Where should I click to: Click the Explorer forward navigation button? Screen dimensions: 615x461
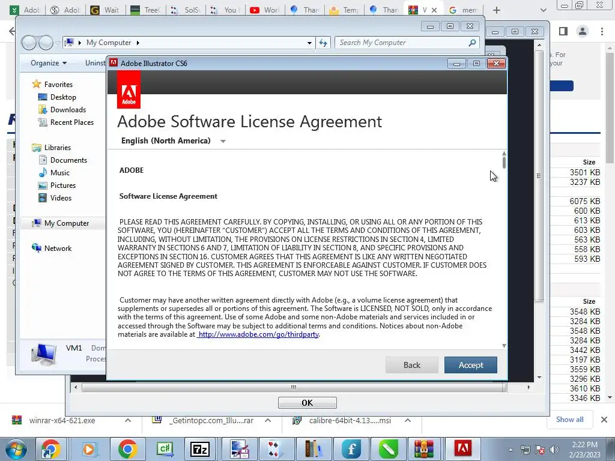(x=46, y=43)
